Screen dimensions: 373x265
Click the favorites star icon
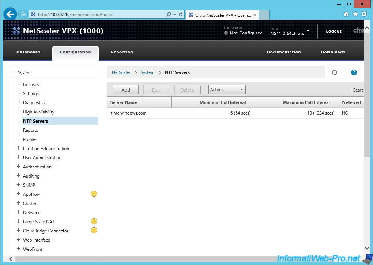pos(355,14)
